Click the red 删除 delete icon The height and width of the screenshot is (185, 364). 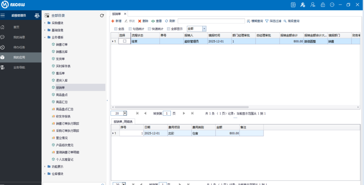[140, 21]
